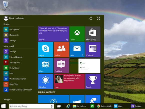This screenshot has width=145, height=109.
Task: Expand Start menu to full screen
Action: (98, 18)
